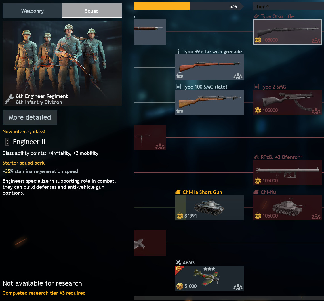
Task: Click the Engineer II class rank icon
Action: (7, 142)
